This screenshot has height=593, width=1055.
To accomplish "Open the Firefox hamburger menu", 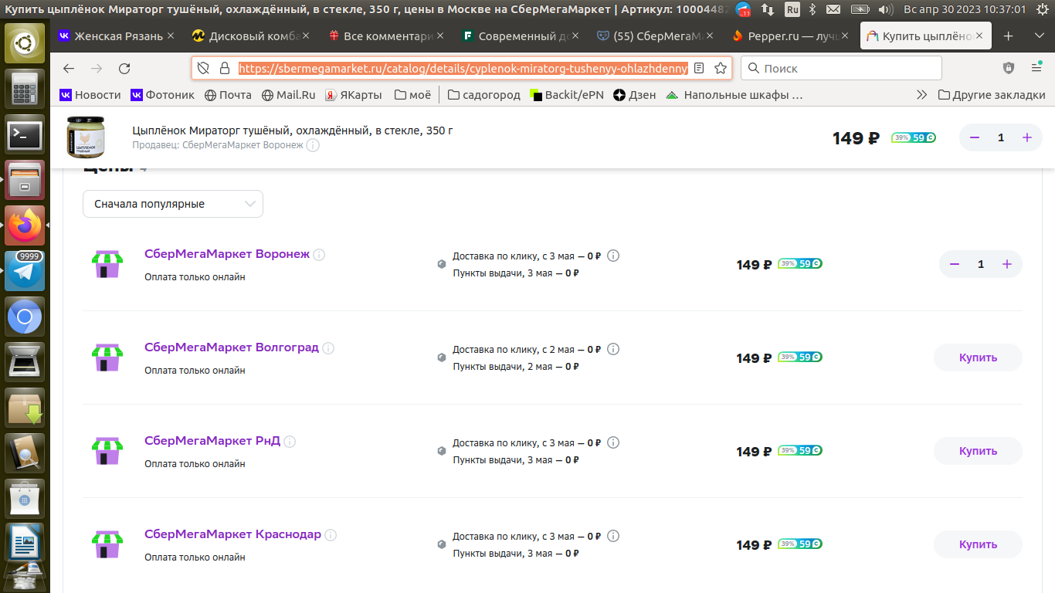I will click(x=1036, y=68).
